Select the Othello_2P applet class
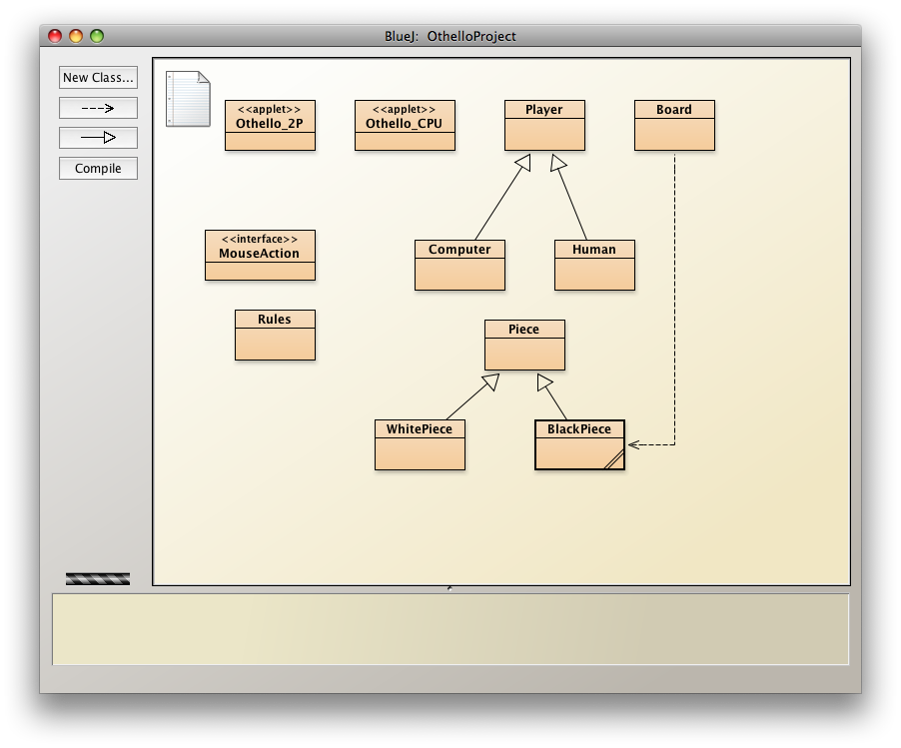The width and height of the screenshot is (901, 748). tap(270, 125)
